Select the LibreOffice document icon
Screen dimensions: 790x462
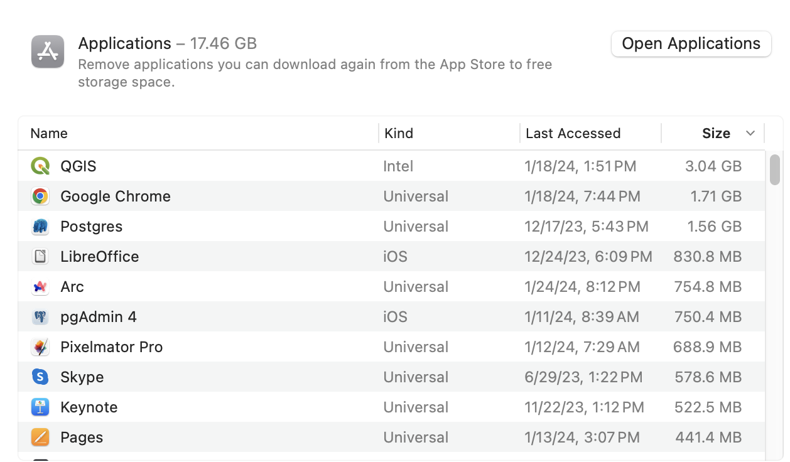coord(40,257)
